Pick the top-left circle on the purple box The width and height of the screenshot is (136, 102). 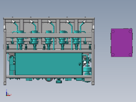[x=113, y=32]
